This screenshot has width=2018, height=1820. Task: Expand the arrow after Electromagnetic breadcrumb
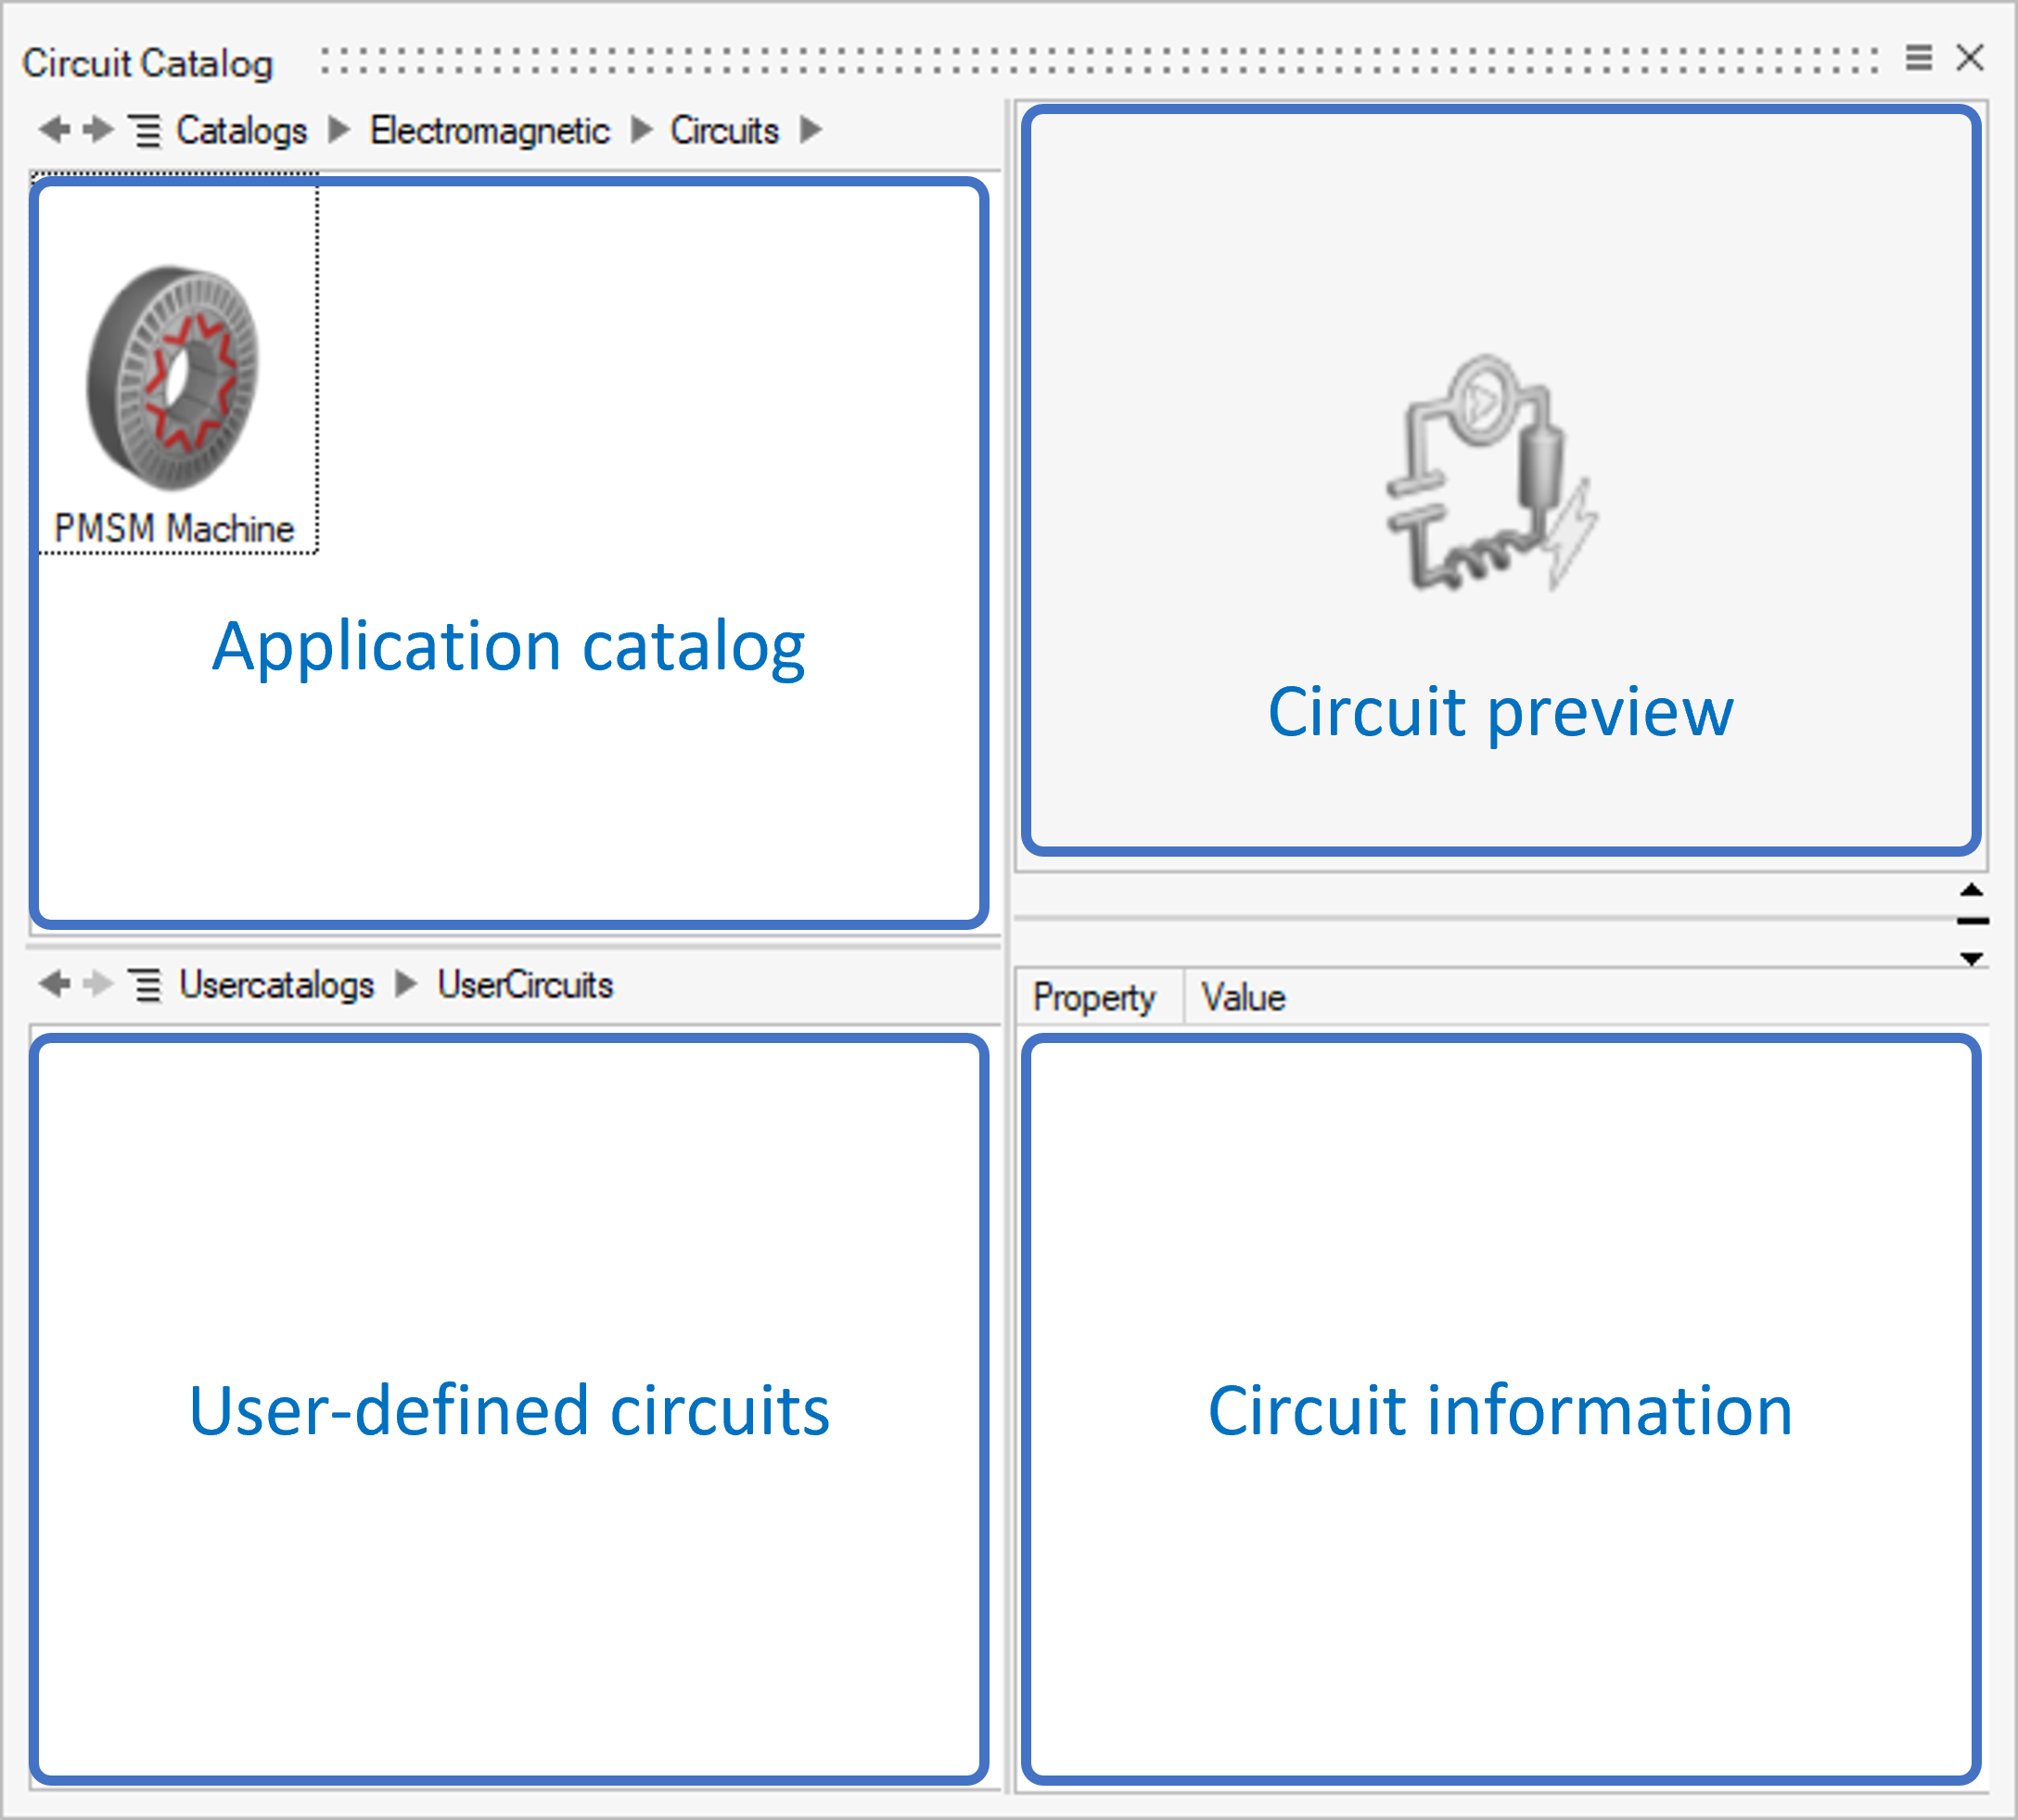tap(641, 130)
